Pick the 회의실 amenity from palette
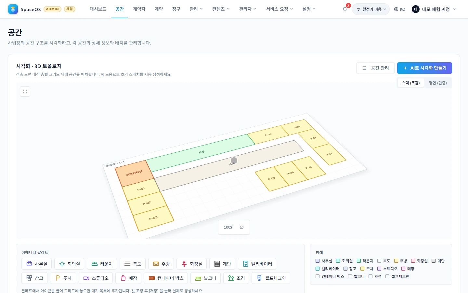 click(69, 264)
